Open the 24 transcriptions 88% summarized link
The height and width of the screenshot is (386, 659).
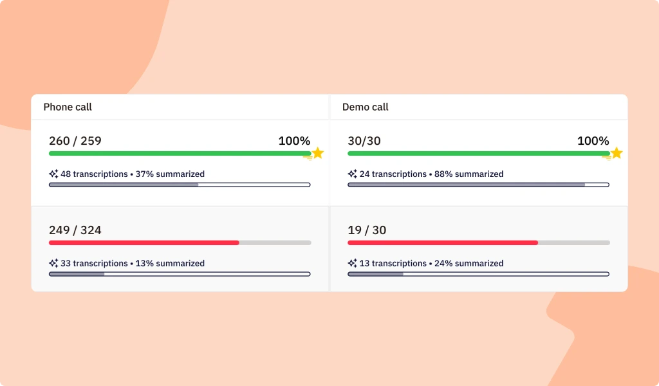point(431,174)
